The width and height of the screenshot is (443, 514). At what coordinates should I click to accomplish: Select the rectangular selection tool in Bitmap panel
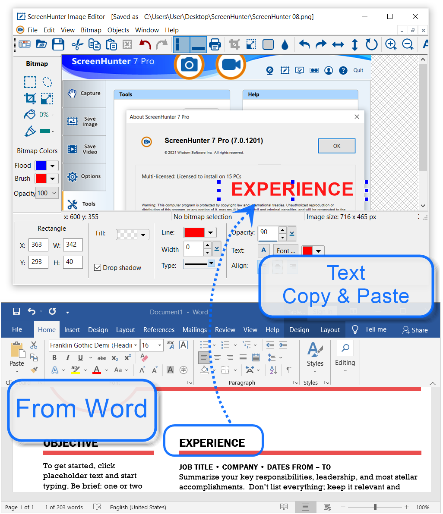click(30, 82)
